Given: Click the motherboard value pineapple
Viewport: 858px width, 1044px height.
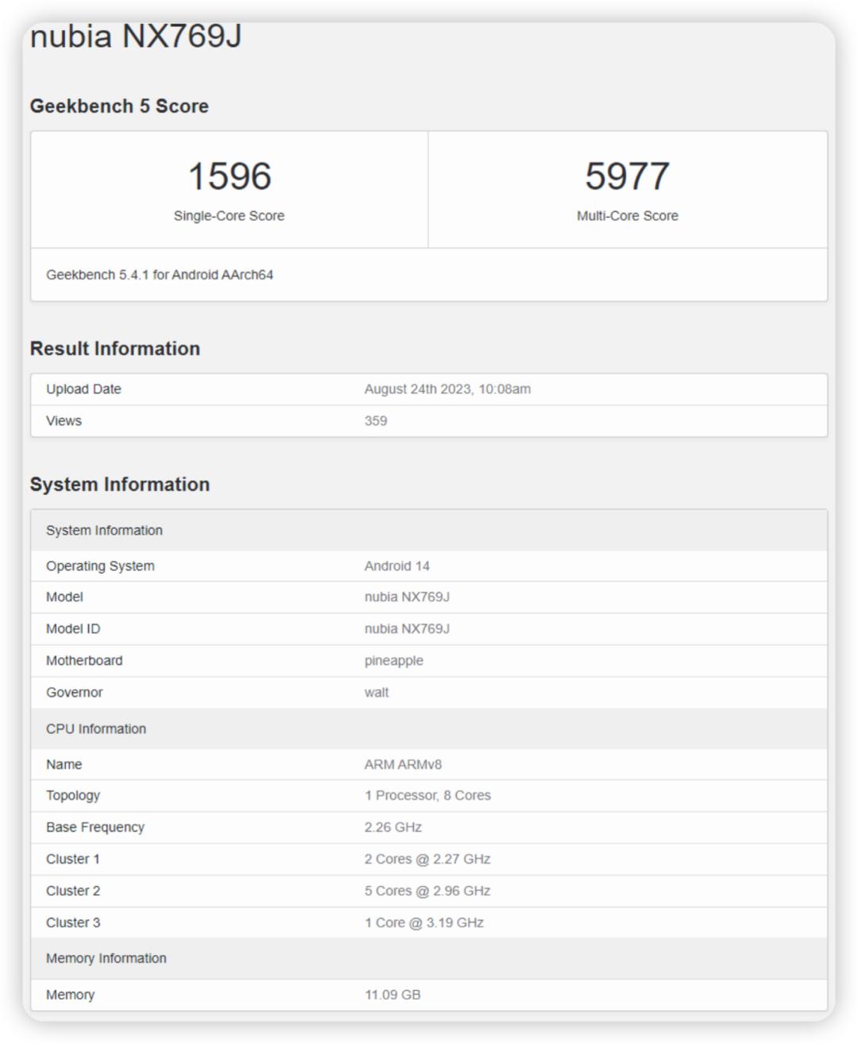Looking at the screenshot, I should coord(393,660).
